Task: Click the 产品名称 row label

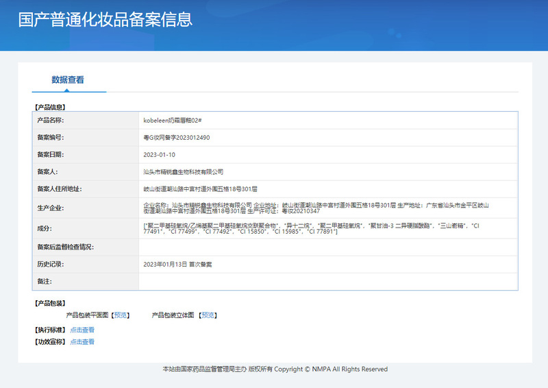Action: coord(50,120)
